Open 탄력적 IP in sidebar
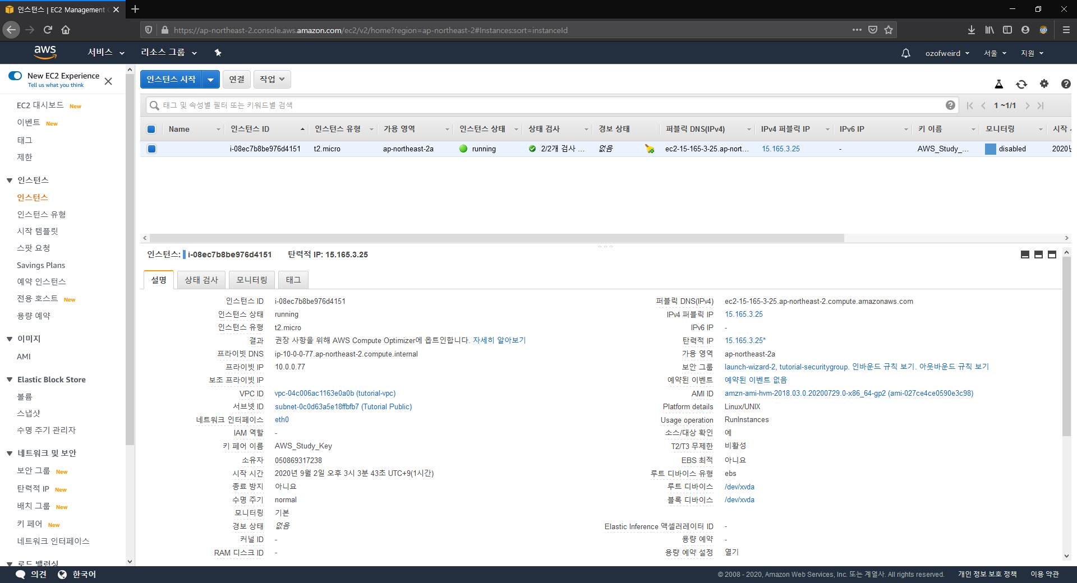Image resolution: width=1077 pixels, height=583 pixels. (33, 489)
